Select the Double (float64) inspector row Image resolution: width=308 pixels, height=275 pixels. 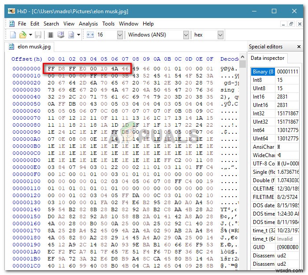tap(275, 180)
